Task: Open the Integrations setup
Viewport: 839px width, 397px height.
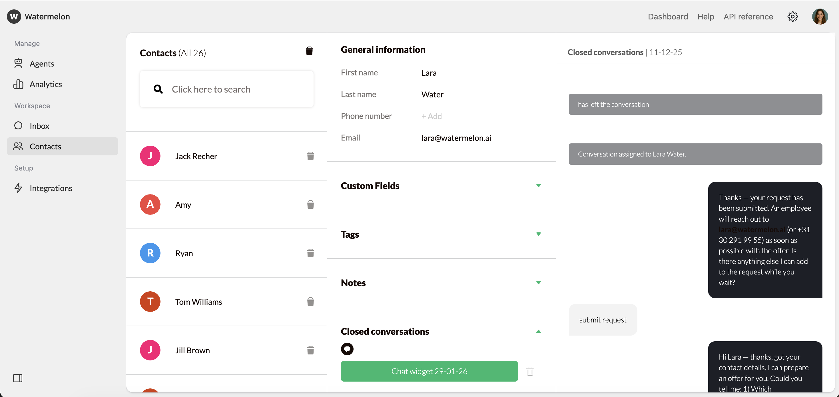Action: pyautogui.click(x=51, y=188)
